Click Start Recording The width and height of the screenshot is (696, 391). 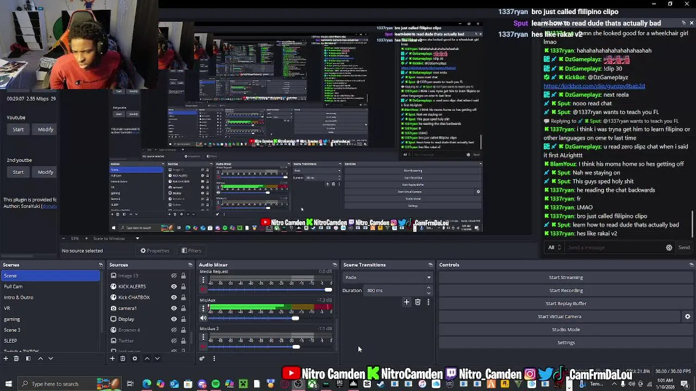pyautogui.click(x=565, y=291)
